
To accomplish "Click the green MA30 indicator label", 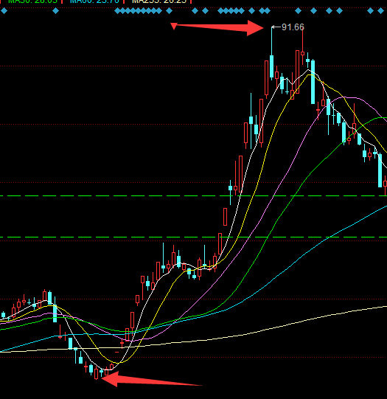I will coord(32,1).
